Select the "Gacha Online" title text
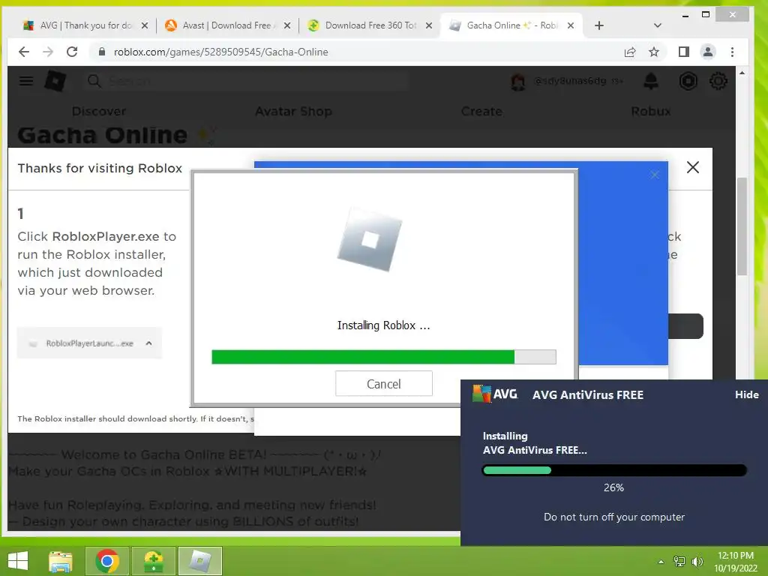Viewport: 768px width, 576px height. coord(102,135)
